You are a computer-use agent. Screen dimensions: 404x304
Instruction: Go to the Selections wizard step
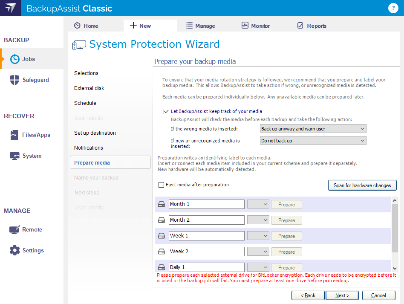(86, 73)
